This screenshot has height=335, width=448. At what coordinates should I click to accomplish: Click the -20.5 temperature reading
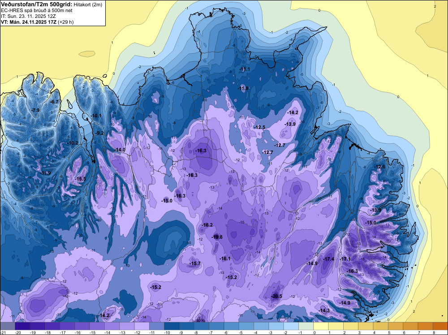(x=277, y=296)
